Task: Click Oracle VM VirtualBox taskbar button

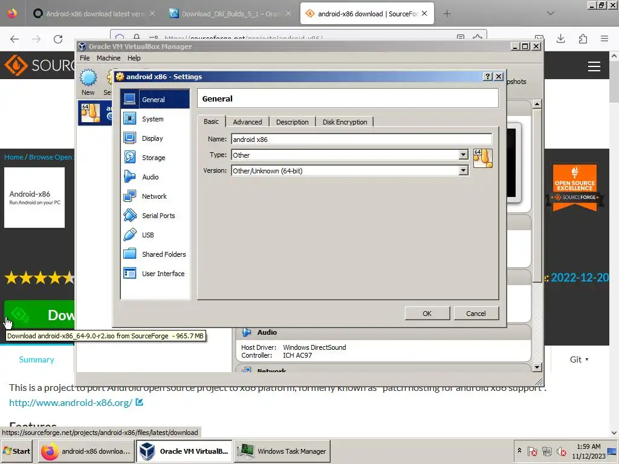Action: pyautogui.click(x=185, y=451)
